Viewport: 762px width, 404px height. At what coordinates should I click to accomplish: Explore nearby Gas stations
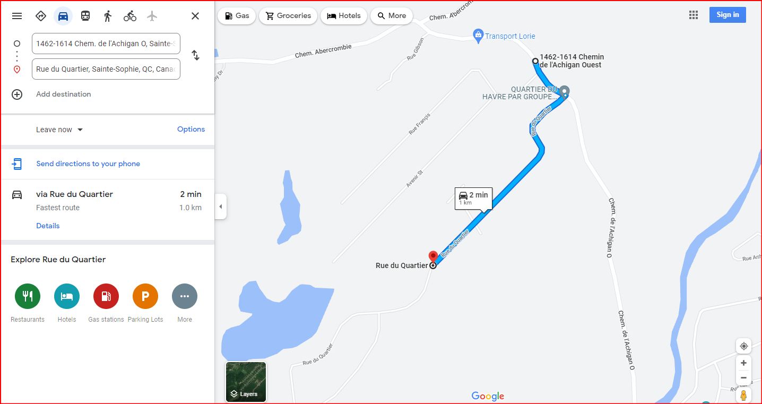[x=106, y=303]
